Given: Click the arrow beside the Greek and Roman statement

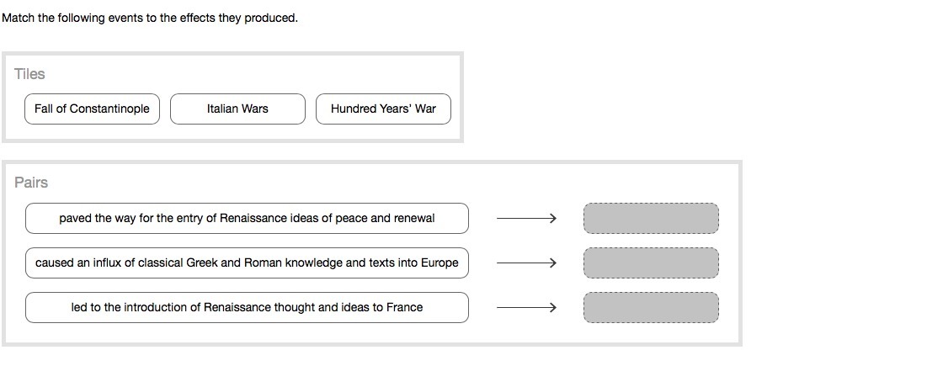Looking at the screenshot, I should tap(526, 263).
